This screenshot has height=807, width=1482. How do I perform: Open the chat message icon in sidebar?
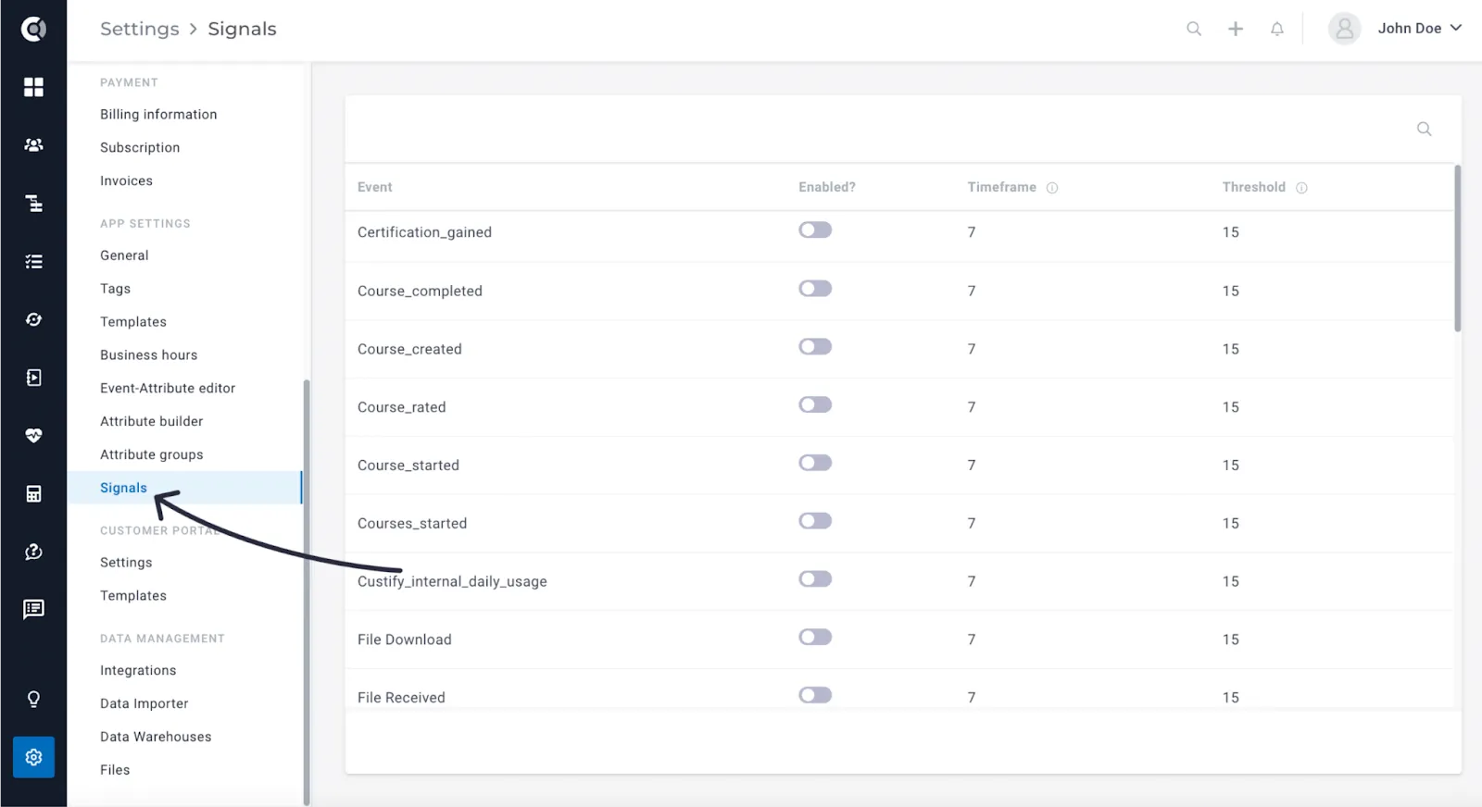pos(33,609)
